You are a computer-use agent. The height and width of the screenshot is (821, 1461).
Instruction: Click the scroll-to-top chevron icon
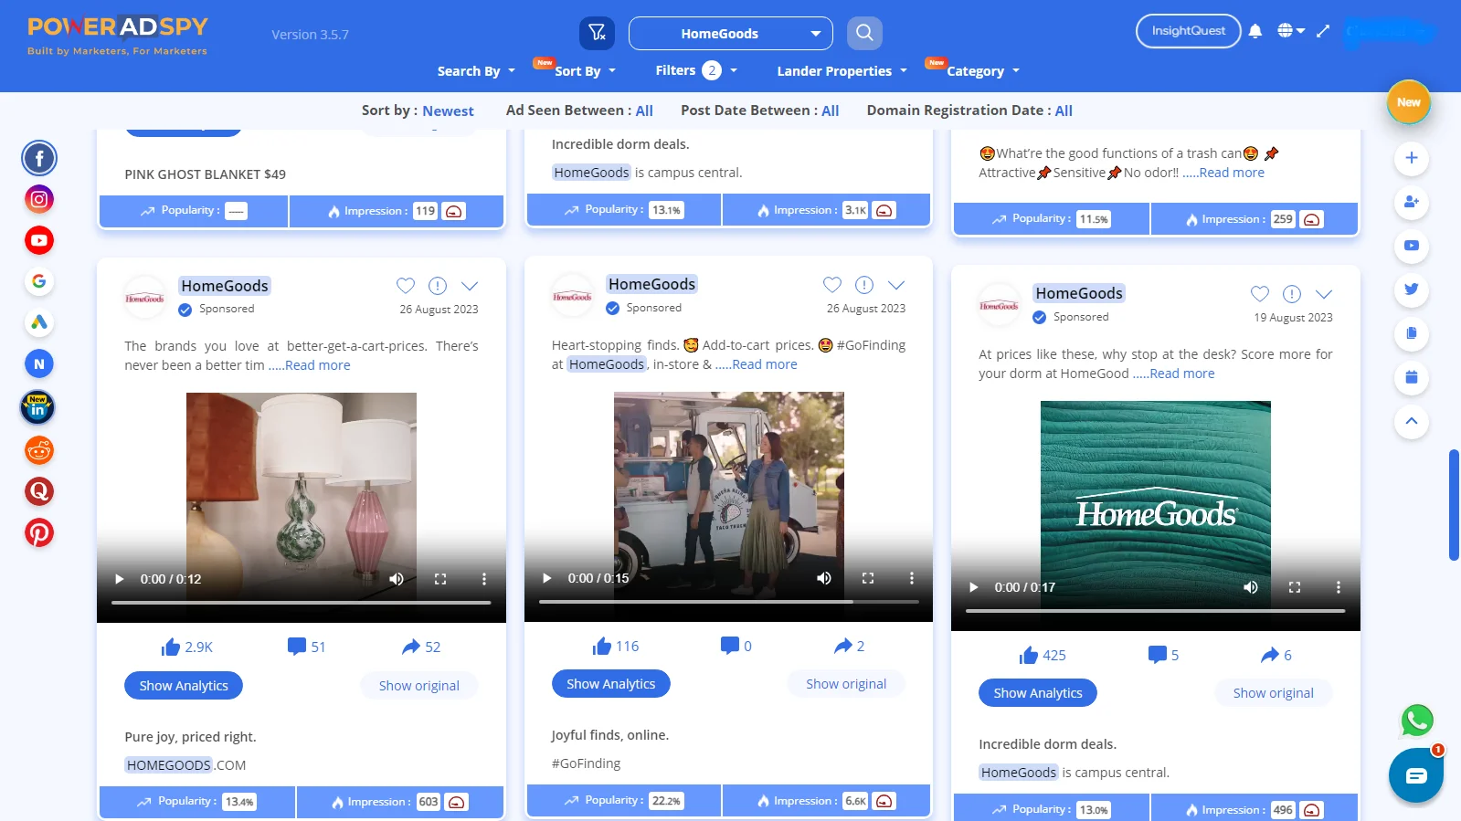[1412, 421]
